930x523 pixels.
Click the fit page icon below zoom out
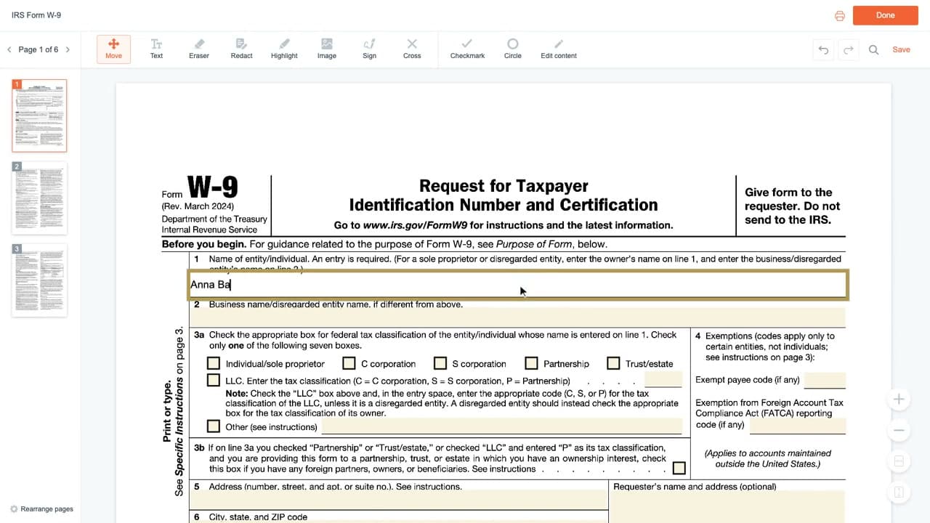click(899, 461)
